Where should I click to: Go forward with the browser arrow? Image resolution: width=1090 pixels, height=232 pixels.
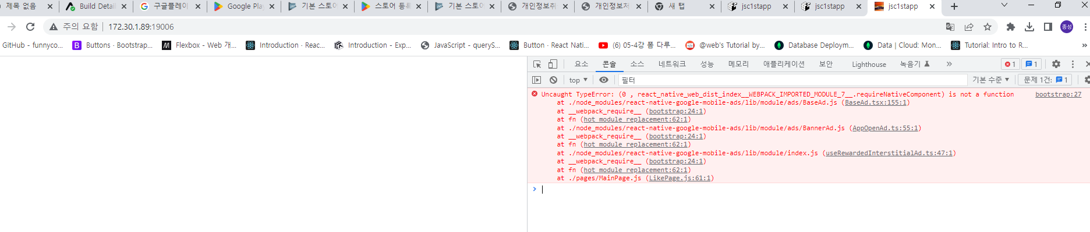pyautogui.click(x=12, y=27)
